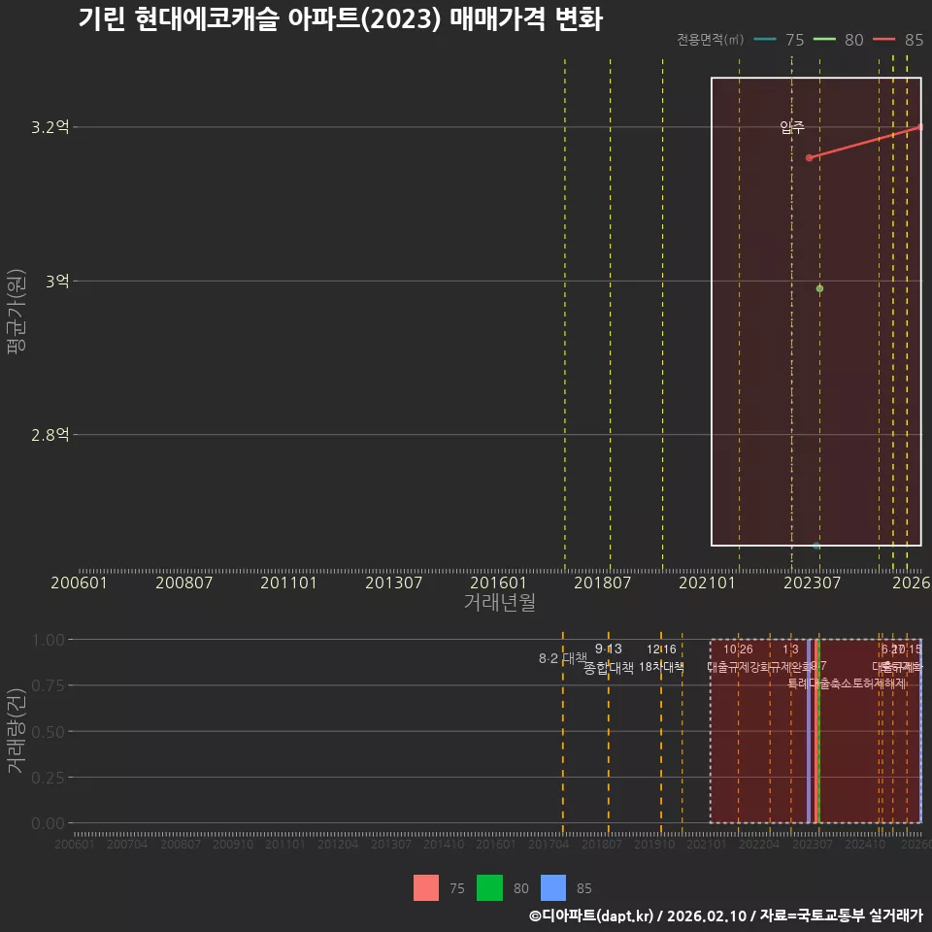Click the '거래량(건)' y-axis title
This screenshot has width=932, height=932.
(x=17, y=731)
